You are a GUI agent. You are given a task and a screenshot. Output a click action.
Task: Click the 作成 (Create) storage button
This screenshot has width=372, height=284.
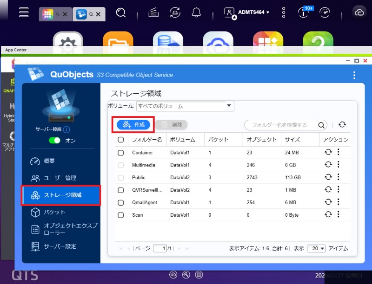133,125
